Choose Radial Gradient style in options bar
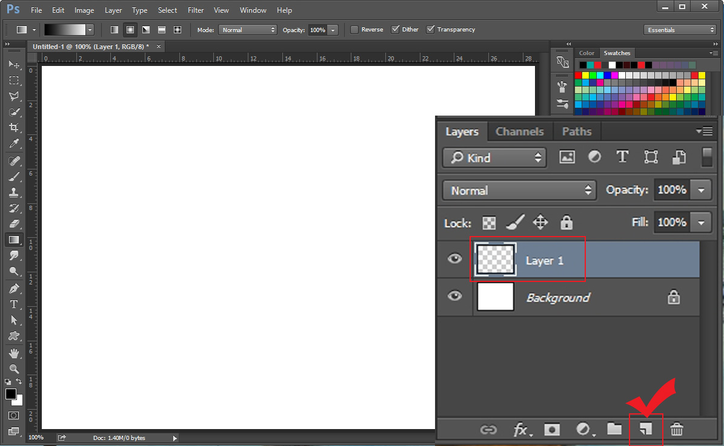This screenshot has width=724, height=446. [130, 30]
